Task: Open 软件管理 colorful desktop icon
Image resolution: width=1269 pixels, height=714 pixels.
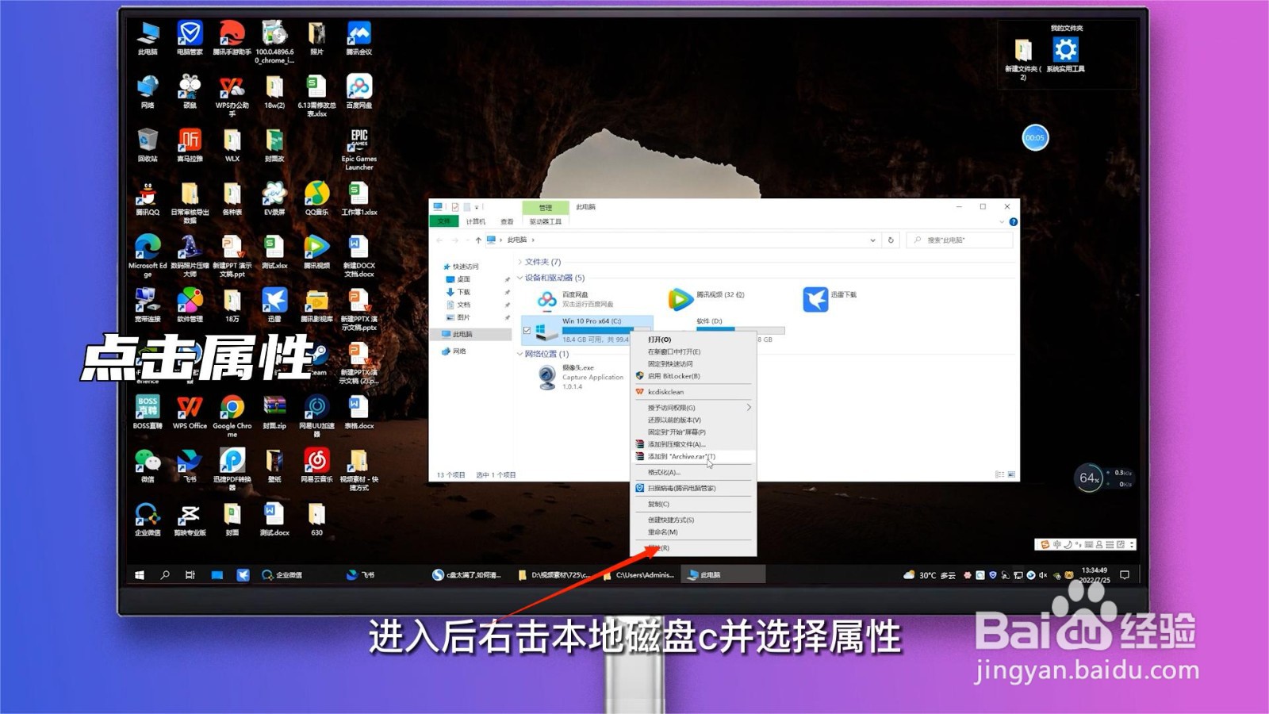Action: (190, 305)
